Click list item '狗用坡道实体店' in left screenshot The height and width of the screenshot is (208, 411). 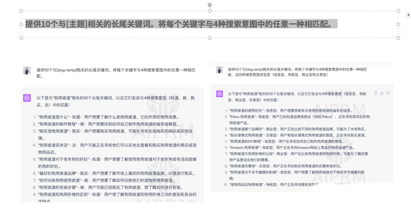click(x=117, y=149)
